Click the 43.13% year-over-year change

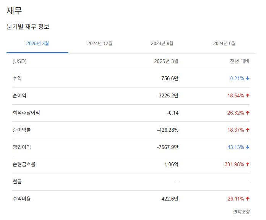[x=236, y=147]
